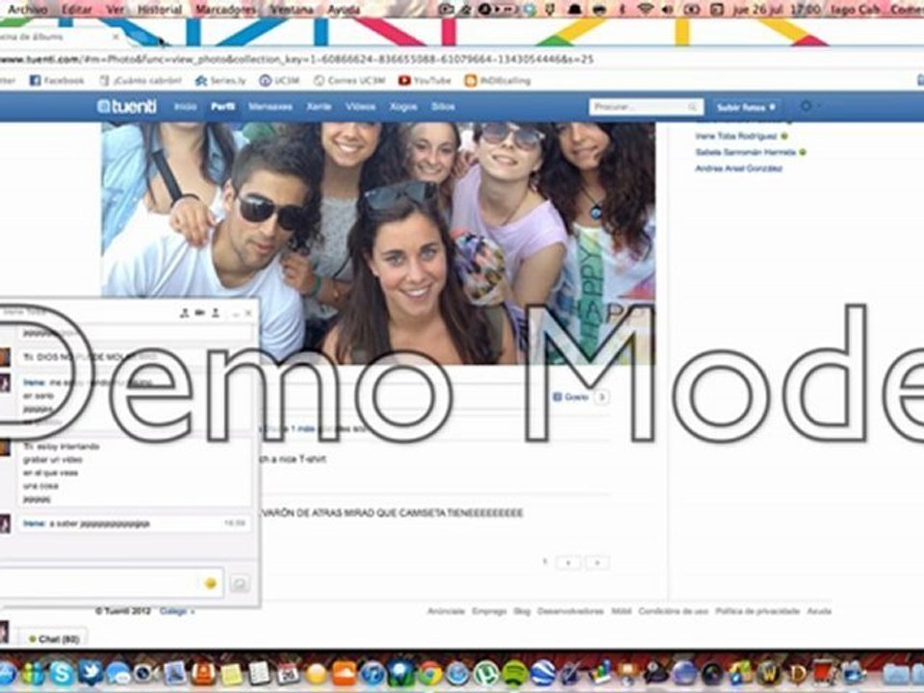Open the Sitios section
This screenshot has width=924, height=693.
point(443,107)
